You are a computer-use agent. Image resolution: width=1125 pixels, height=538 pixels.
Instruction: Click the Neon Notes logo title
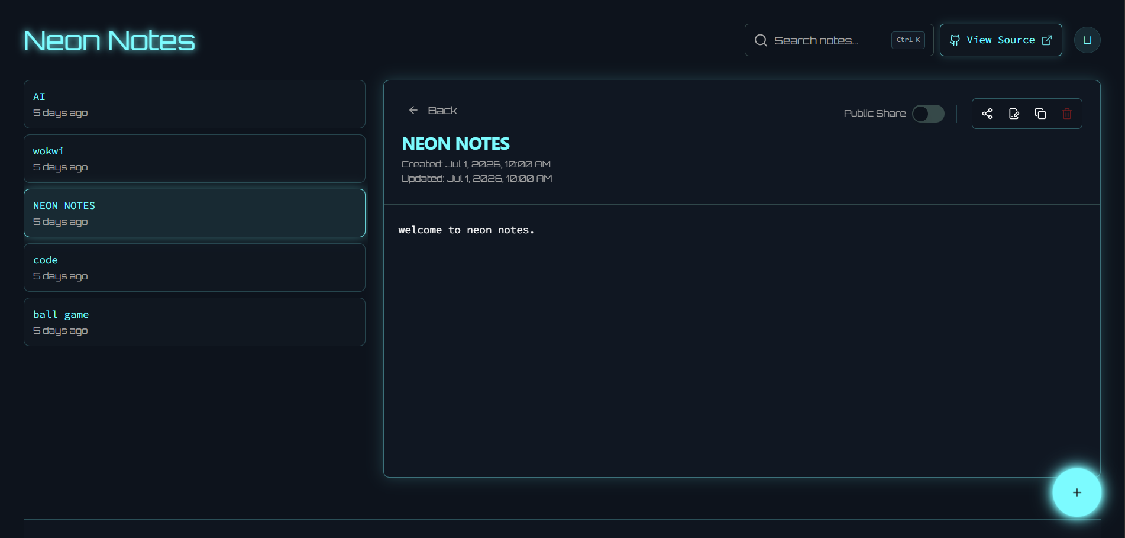pyautogui.click(x=109, y=41)
